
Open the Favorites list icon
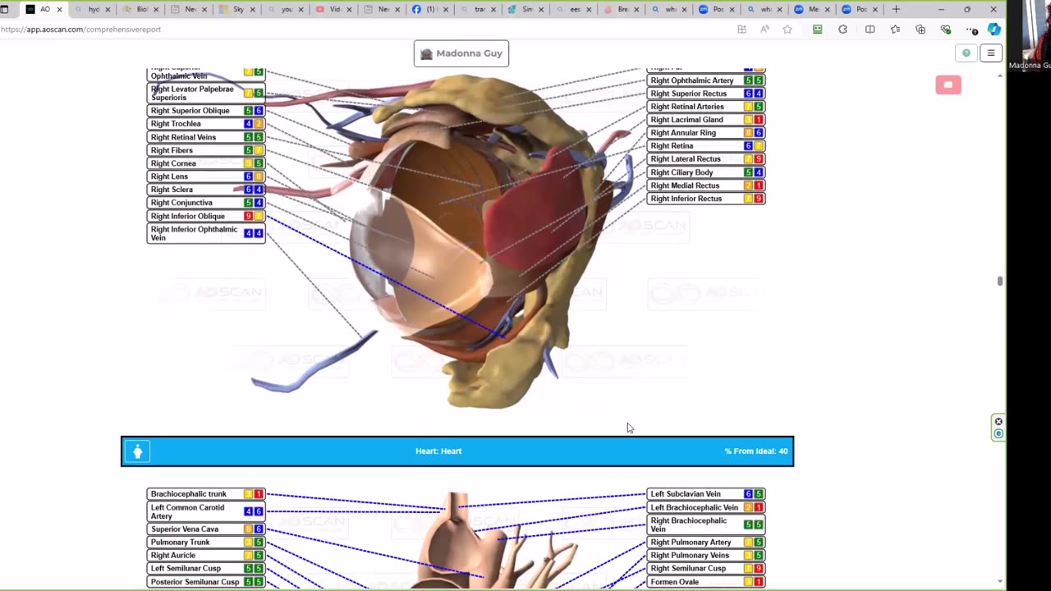895,30
